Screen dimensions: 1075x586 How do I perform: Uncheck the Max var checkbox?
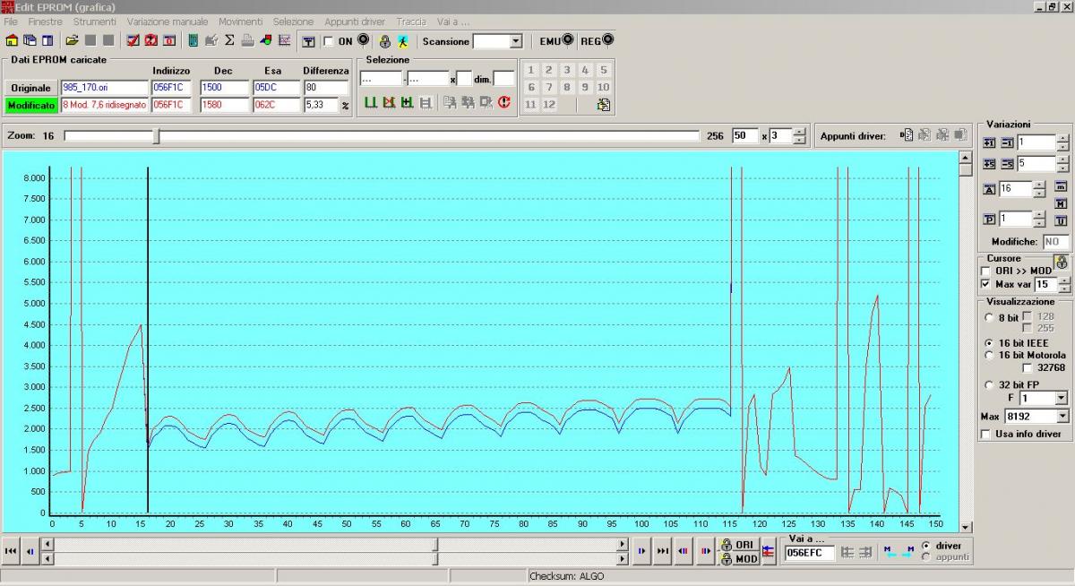(987, 284)
